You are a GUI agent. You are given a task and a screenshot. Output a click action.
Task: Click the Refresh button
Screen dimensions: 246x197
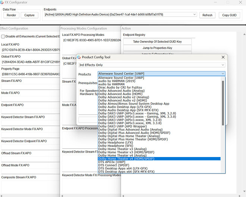click(208, 15)
